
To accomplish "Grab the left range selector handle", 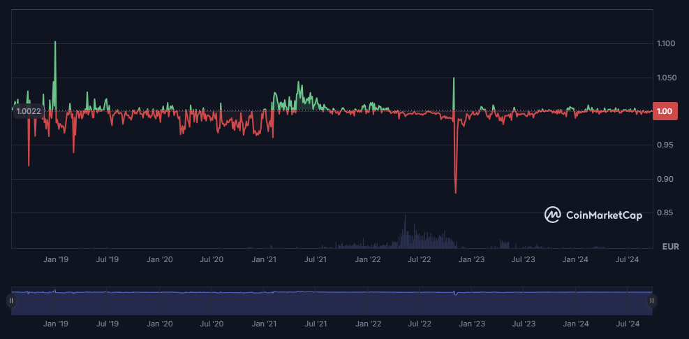I will click(10, 301).
